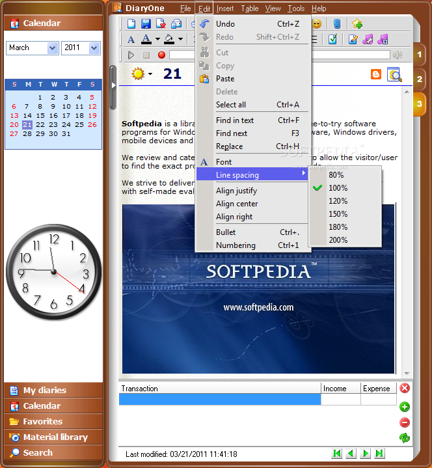Click the sun weather icon
This screenshot has height=468, width=432.
(138, 74)
